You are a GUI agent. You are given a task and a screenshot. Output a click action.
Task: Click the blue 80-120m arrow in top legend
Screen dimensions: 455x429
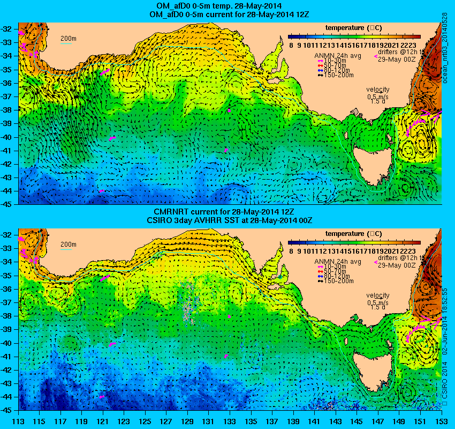[321, 70]
